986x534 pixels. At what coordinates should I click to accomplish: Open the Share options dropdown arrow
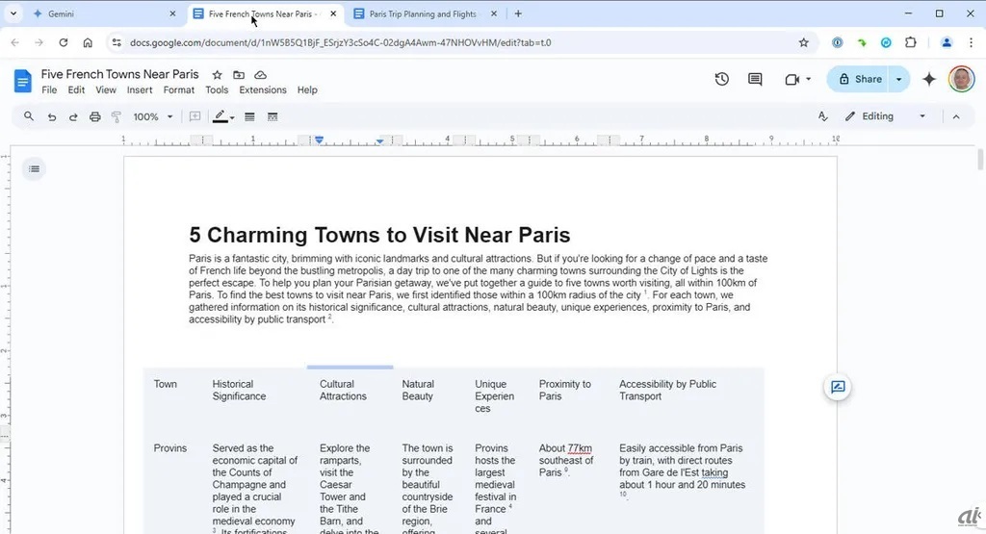[898, 79]
